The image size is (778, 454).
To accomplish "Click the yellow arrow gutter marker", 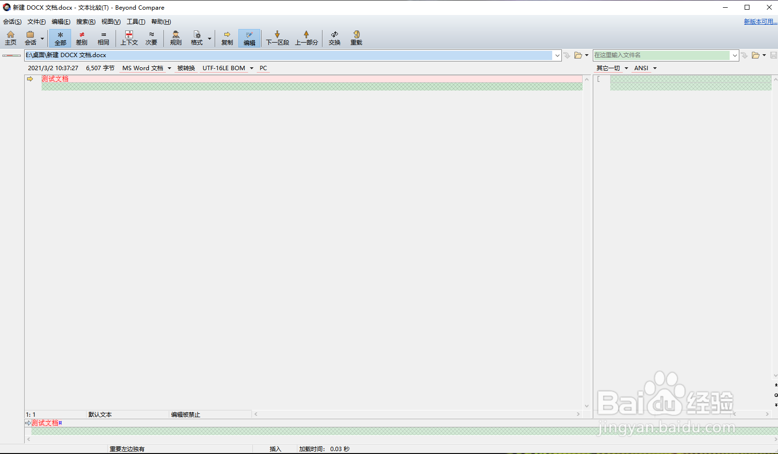I will 30,79.
